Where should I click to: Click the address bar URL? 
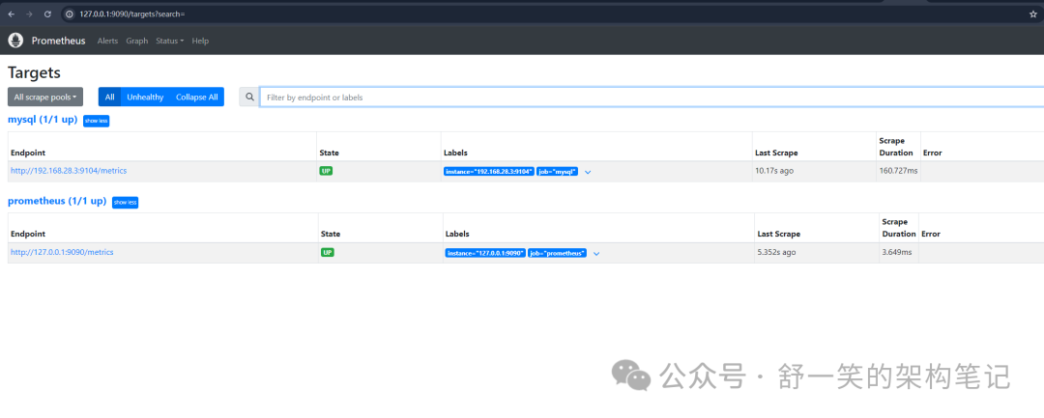pyautogui.click(x=131, y=14)
